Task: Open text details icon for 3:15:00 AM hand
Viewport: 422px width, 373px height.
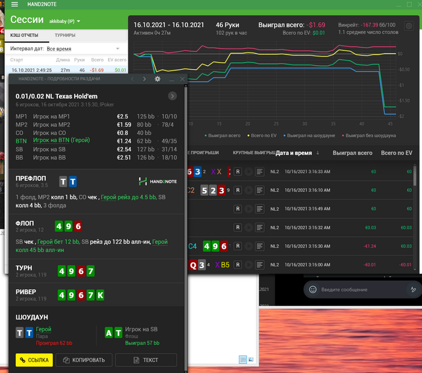Action: [259, 265]
